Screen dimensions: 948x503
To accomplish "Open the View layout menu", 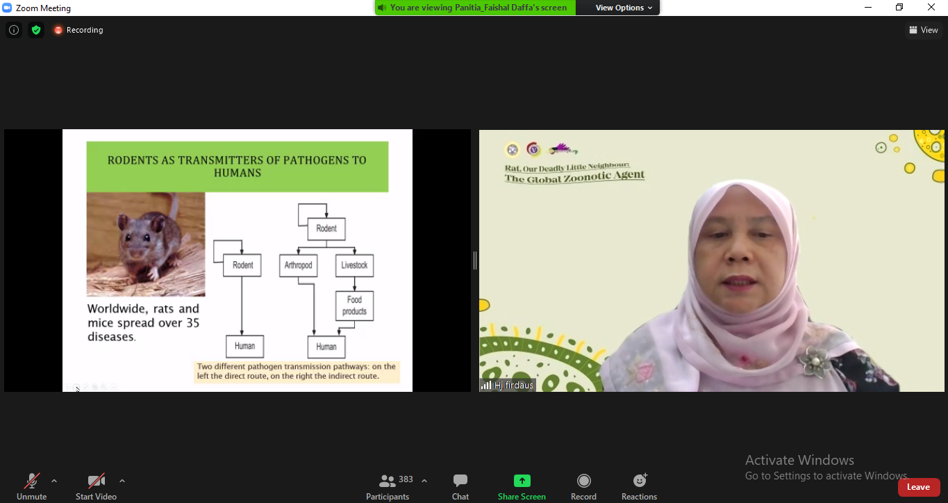I will [x=924, y=30].
